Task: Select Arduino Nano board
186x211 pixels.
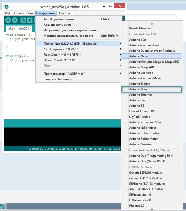Action: (x=152, y=56)
